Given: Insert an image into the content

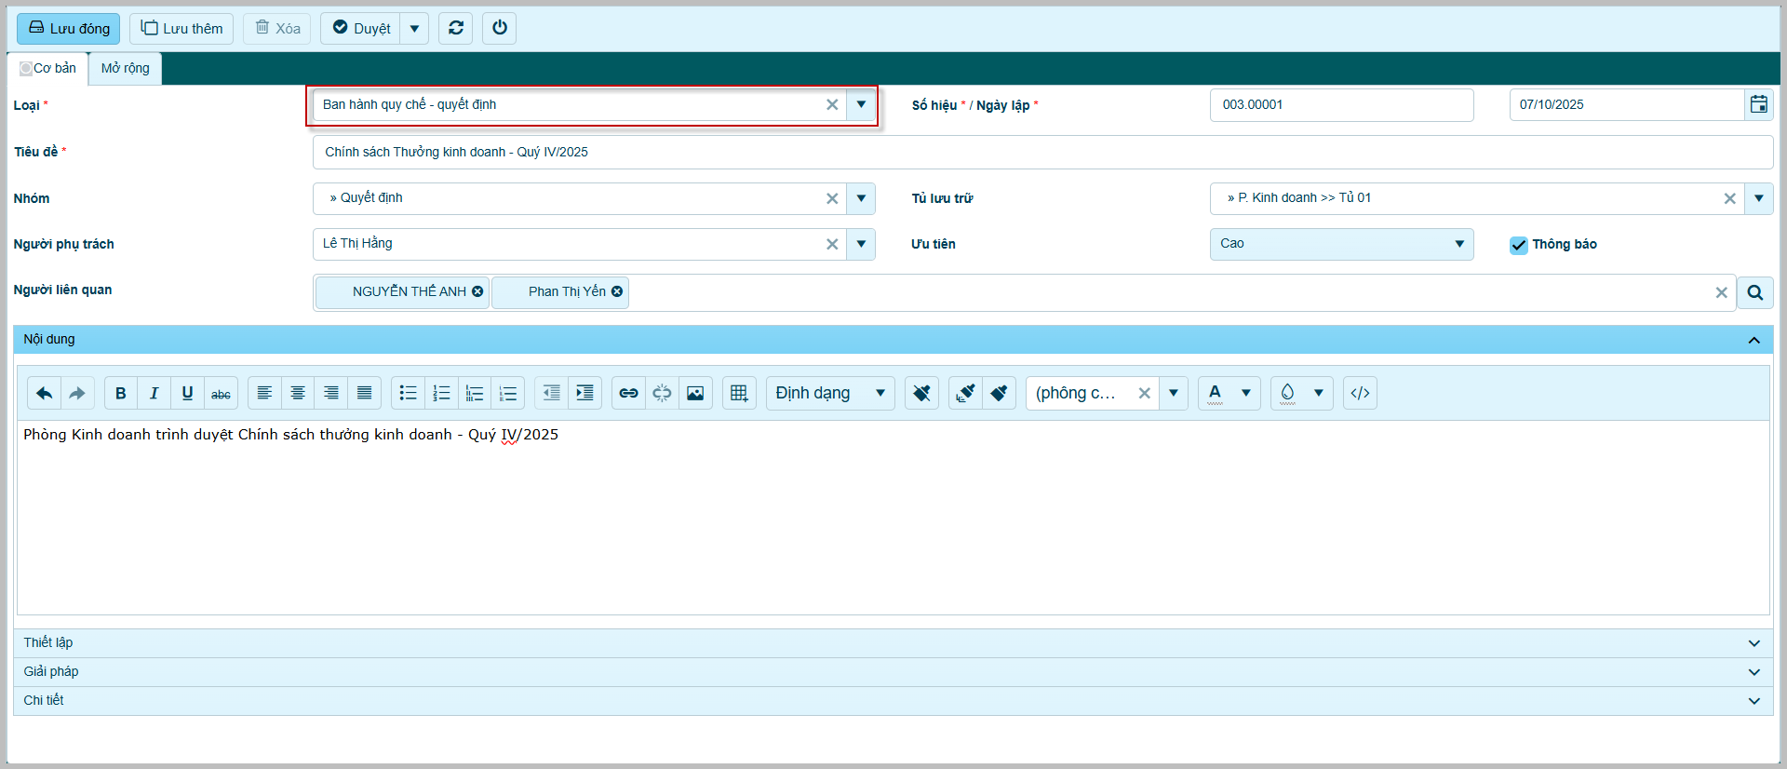Looking at the screenshot, I should coord(695,393).
